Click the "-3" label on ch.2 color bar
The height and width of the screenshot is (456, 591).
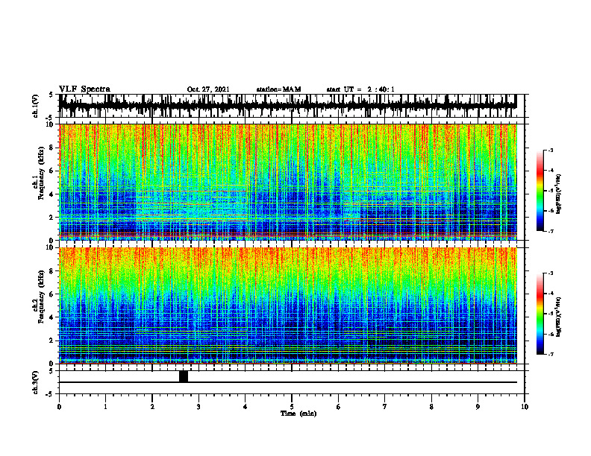(x=551, y=273)
